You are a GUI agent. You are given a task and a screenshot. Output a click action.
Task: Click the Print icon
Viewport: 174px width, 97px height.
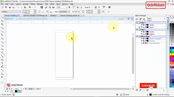coord(13,7)
